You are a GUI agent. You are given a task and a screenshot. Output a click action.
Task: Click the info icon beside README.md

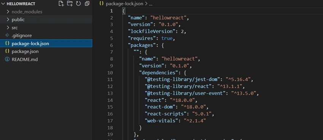(x=7, y=59)
